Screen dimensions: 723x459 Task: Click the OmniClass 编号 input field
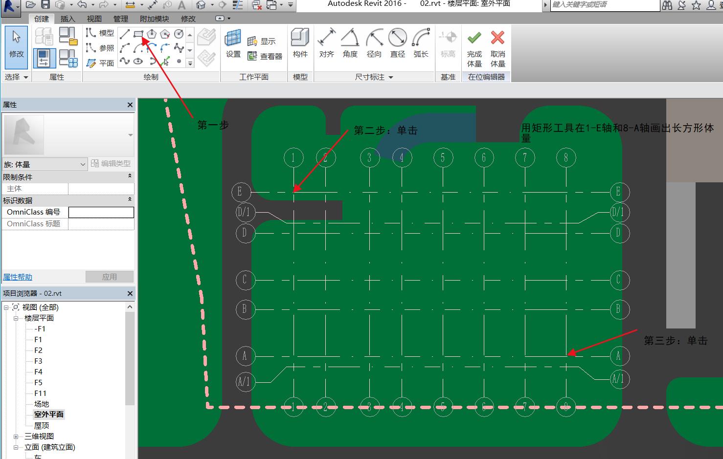(101, 212)
